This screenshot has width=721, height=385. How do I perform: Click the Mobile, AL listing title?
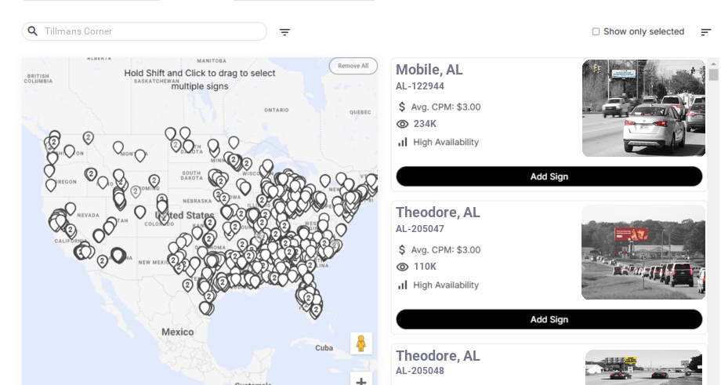429,70
